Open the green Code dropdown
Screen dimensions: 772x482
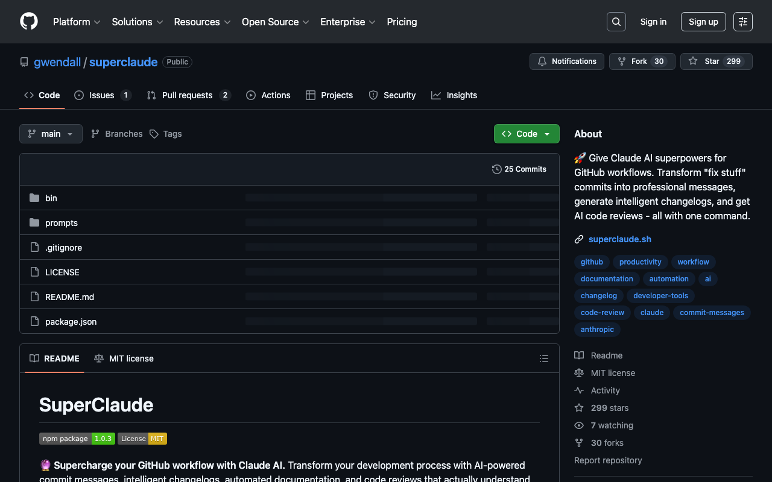pos(526,134)
